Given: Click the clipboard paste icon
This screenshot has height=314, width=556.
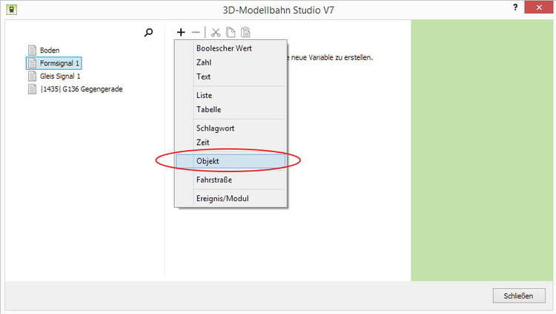Looking at the screenshot, I should point(245,33).
